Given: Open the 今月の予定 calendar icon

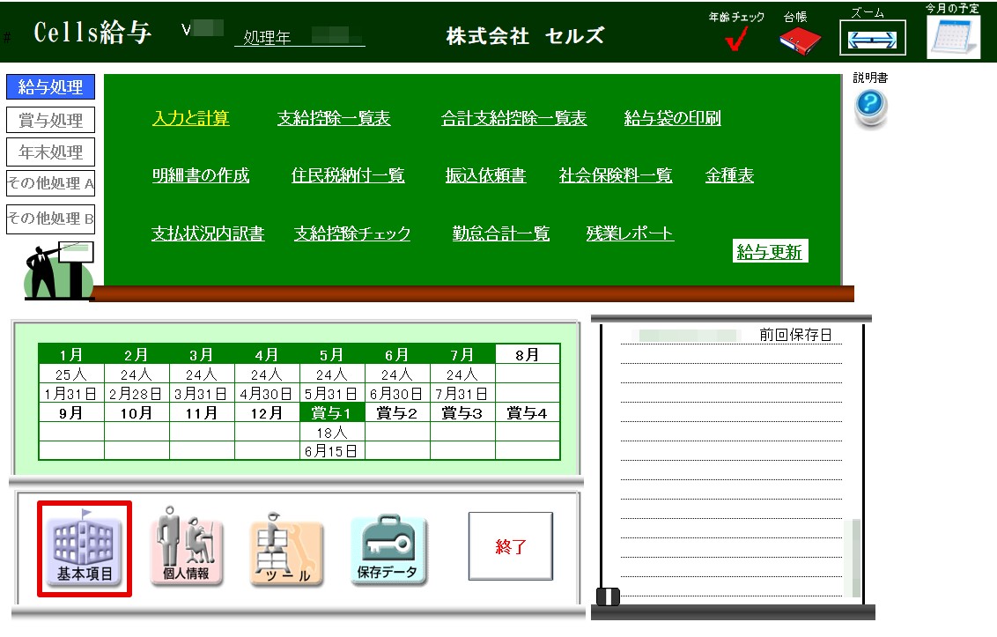Looking at the screenshot, I should click(953, 38).
